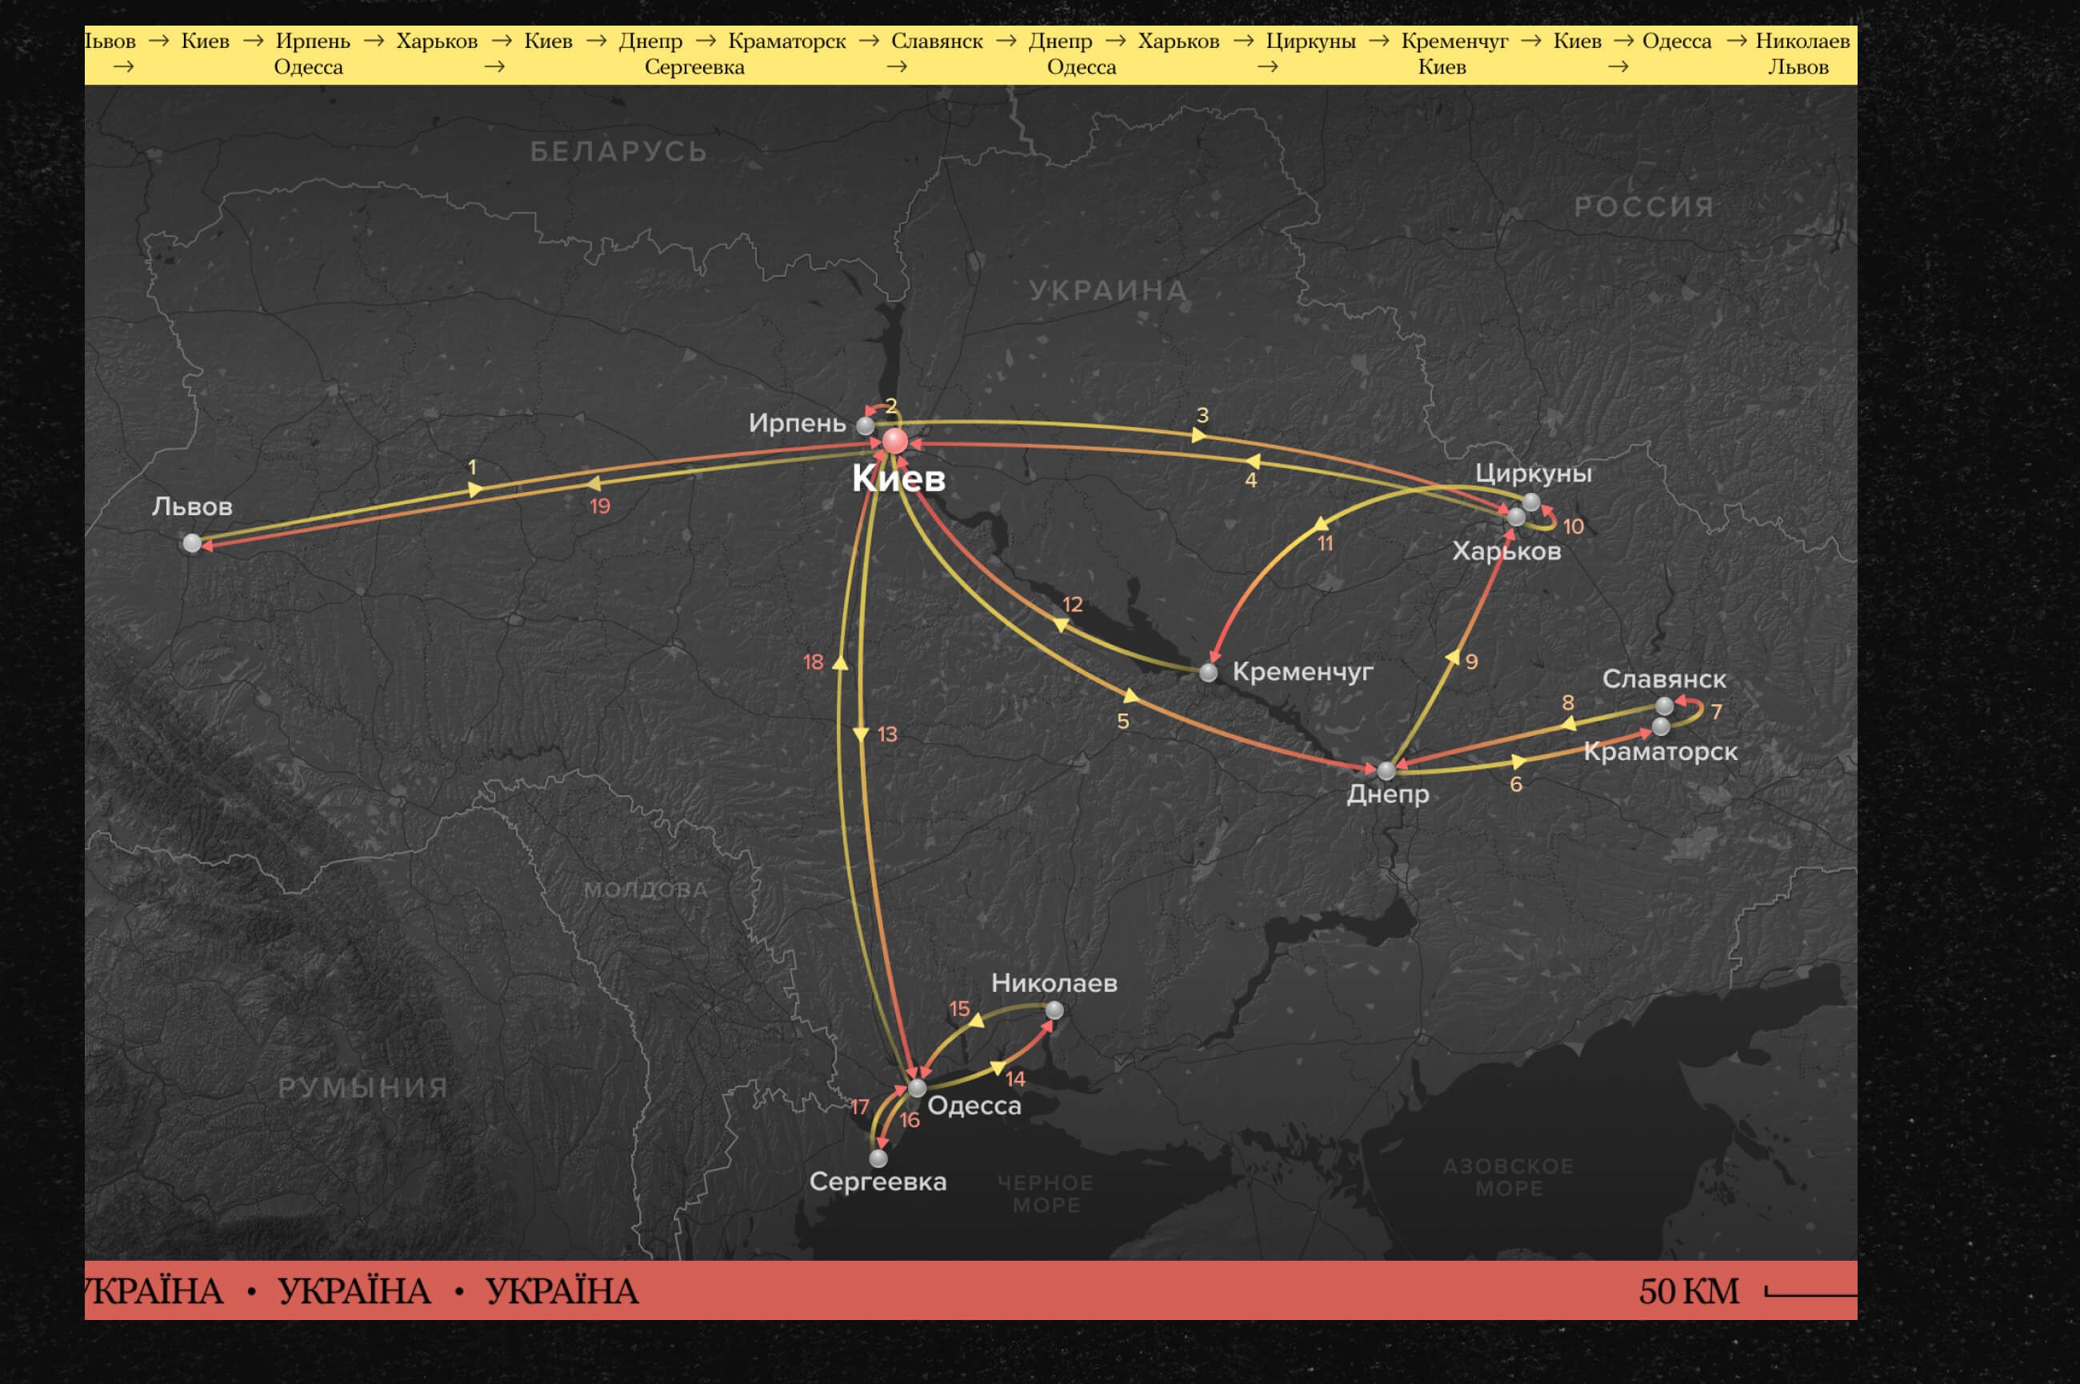This screenshot has width=2080, height=1384.
Task: Select the Ирпень marker dot
Action: [x=866, y=426]
